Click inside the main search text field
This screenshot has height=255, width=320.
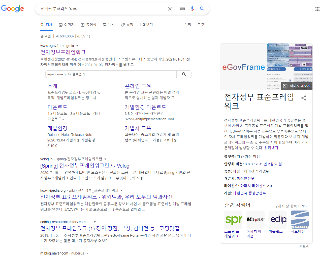[102, 9]
